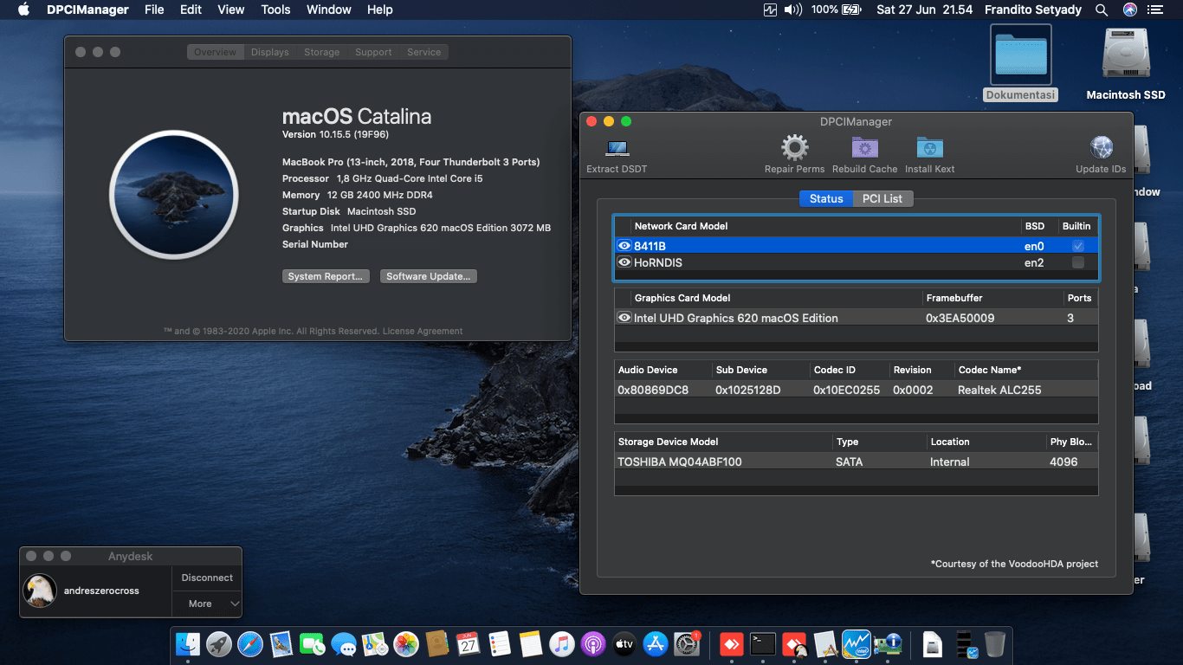Disconnect the Anydesk session
Image resolution: width=1183 pixels, height=665 pixels.
[206, 578]
